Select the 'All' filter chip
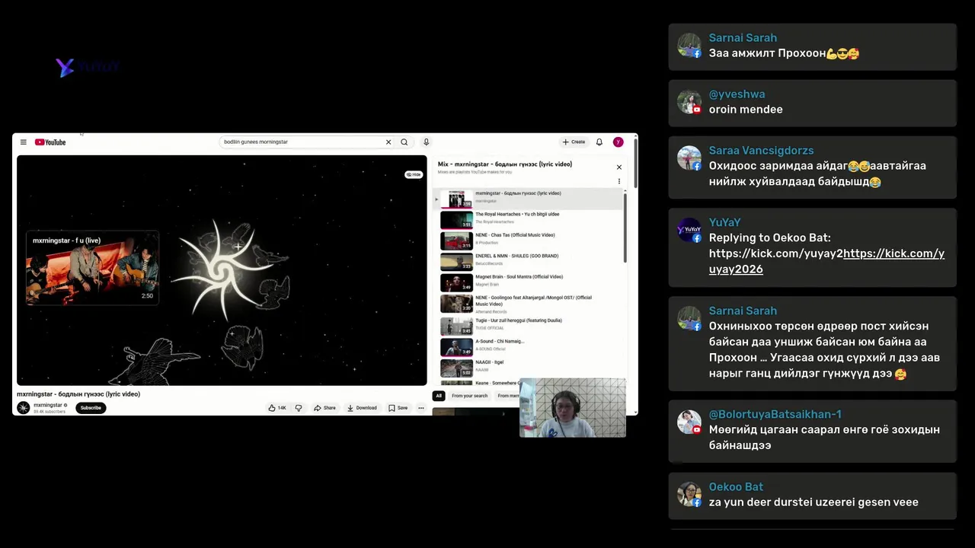This screenshot has width=975, height=548. click(439, 396)
